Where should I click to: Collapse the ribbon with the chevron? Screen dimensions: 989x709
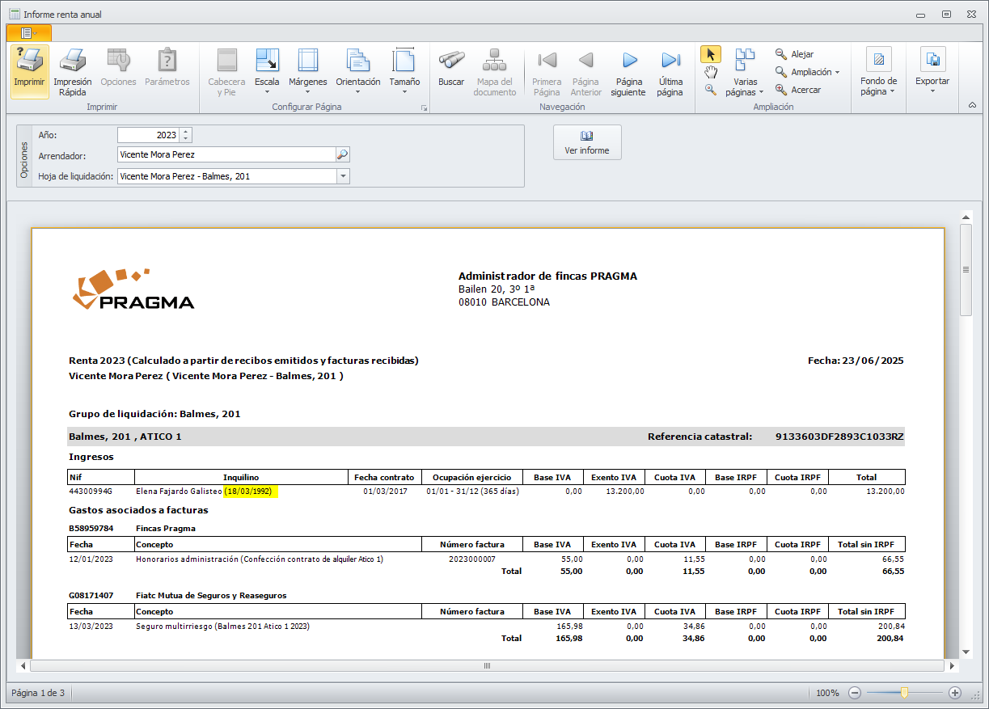[972, 105]
